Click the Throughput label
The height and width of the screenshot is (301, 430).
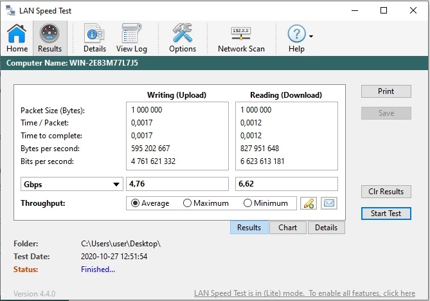(43, 203)
